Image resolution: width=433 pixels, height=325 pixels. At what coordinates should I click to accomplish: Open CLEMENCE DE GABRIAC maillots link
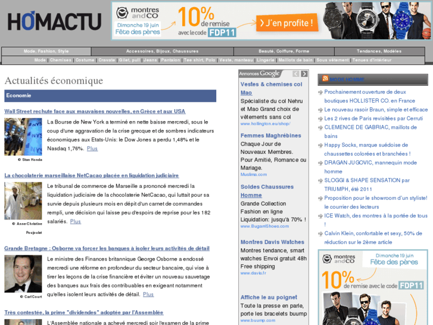[x=370, y=132]
